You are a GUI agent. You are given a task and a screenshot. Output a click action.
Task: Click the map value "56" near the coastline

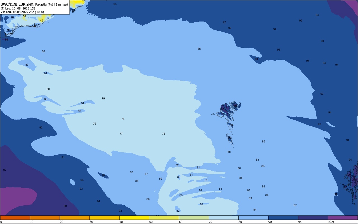[24, 16]
